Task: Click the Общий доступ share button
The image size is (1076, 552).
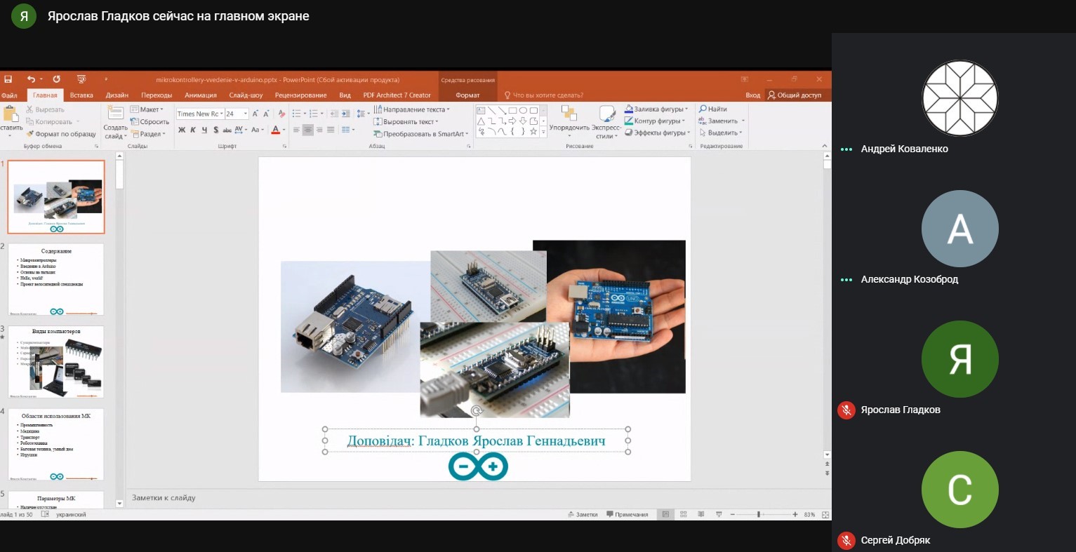Action: (x=795, y=95)
